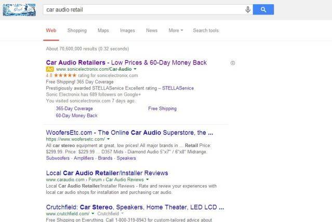Click the Sonic Electronix has 689 followers text
This screenshot has width=332, height=222.
(94, 95)
